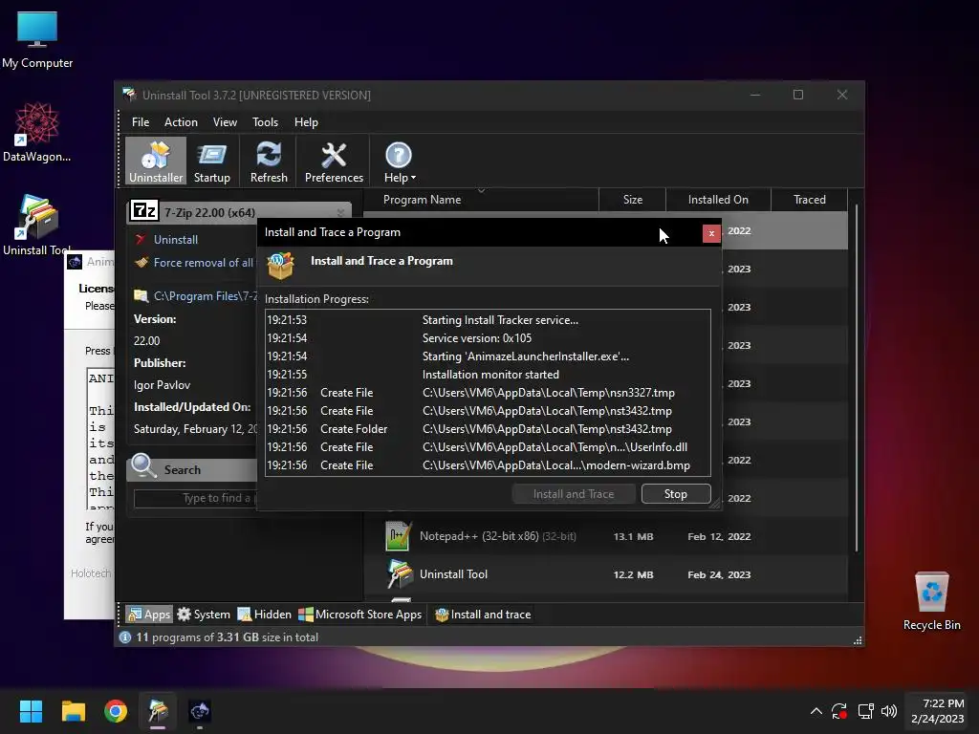Open File Explorer from taskbar
Screen dimensions: 979x734
pyautogui.click(x=73, y=711)
